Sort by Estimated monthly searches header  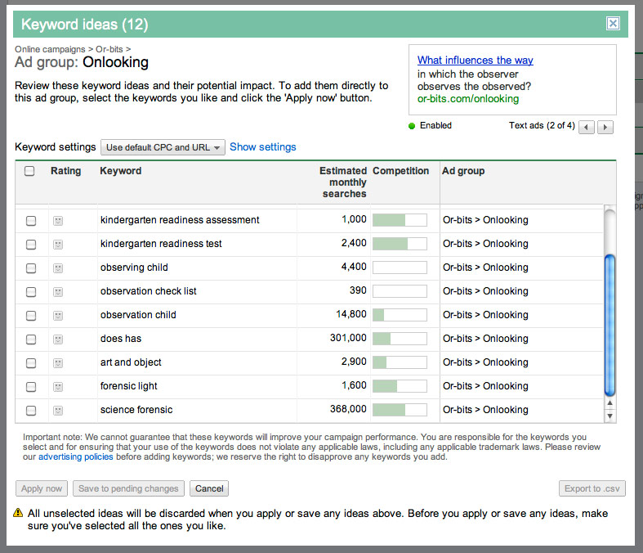(343, 182)
